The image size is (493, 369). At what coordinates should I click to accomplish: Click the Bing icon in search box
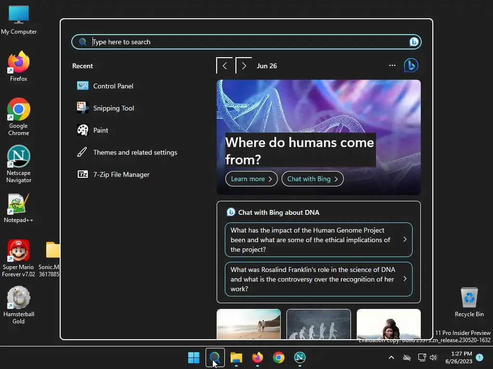414,42
